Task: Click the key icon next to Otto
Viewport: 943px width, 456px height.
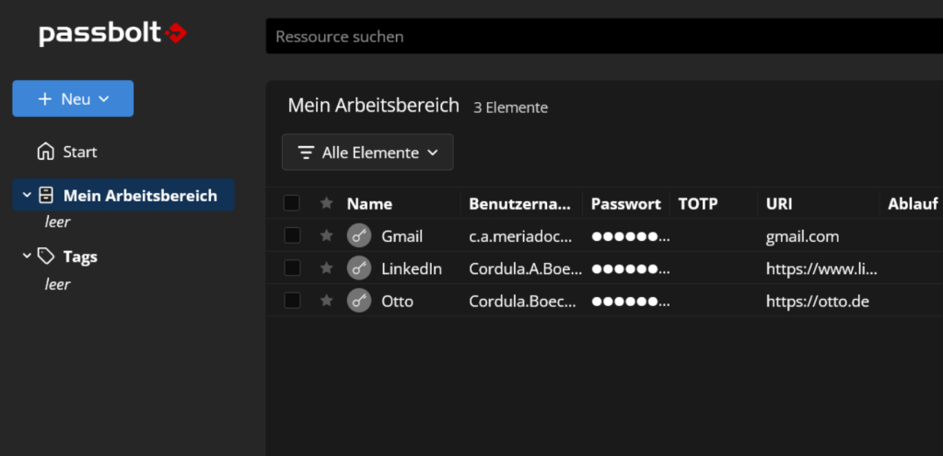Action: [x=359, y=301]
